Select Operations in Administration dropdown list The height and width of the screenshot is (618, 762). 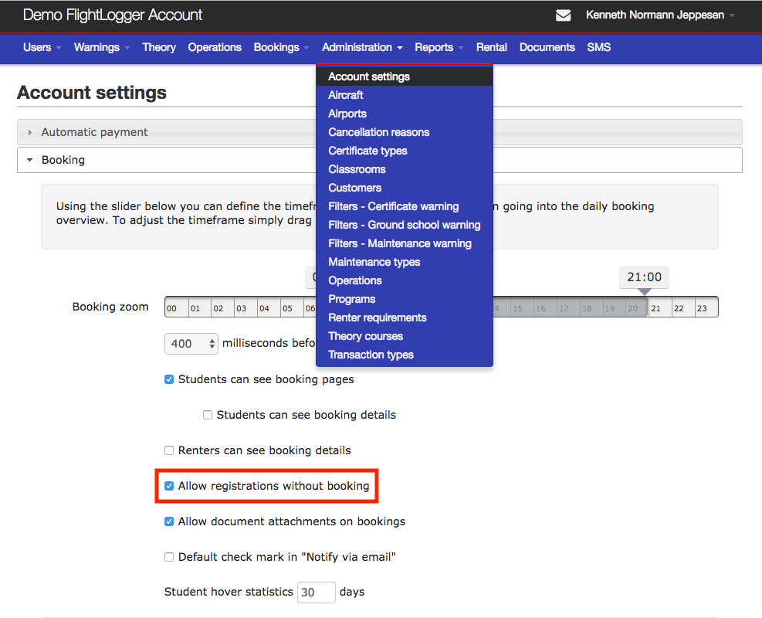tap(405, 280)
